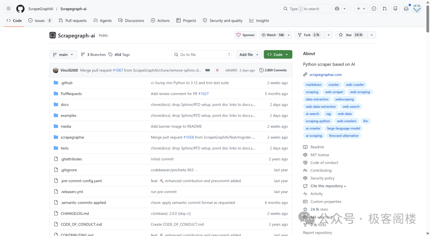
Task: Click the link icon beside scrapegraphai.com
Action: (305, 74)
